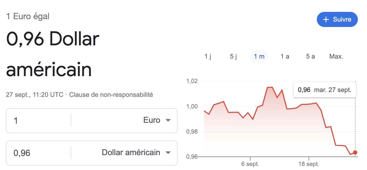Show the 1 a chart range
Viewport: 367px width, 170px height.
click(x=285, y=56)
